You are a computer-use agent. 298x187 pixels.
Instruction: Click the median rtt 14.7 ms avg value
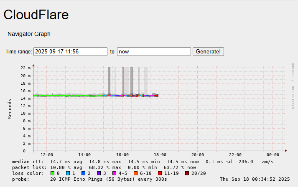coord(66,162)
